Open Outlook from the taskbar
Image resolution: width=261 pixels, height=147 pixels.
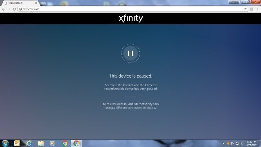[17, 143]
